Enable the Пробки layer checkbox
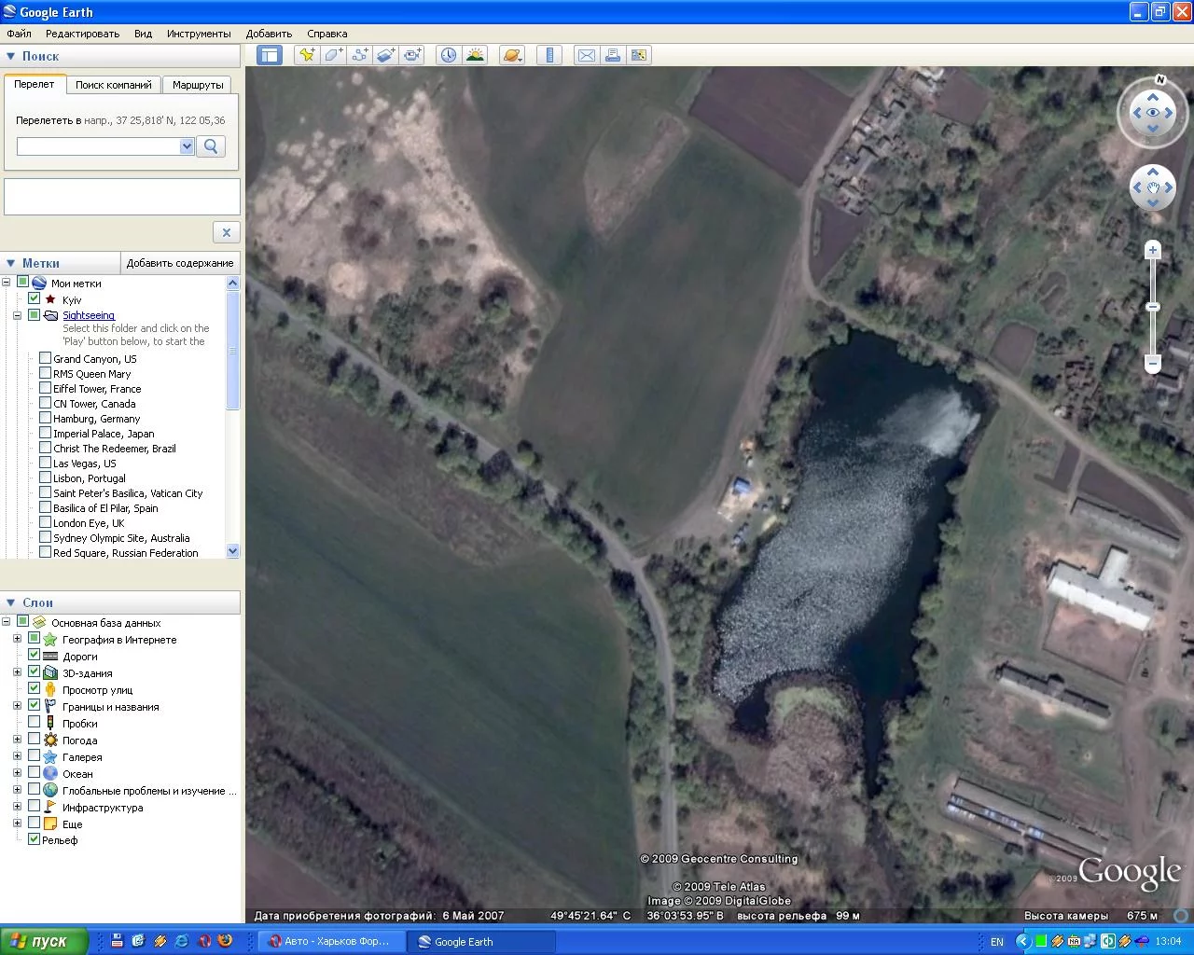 pos(35,723)
